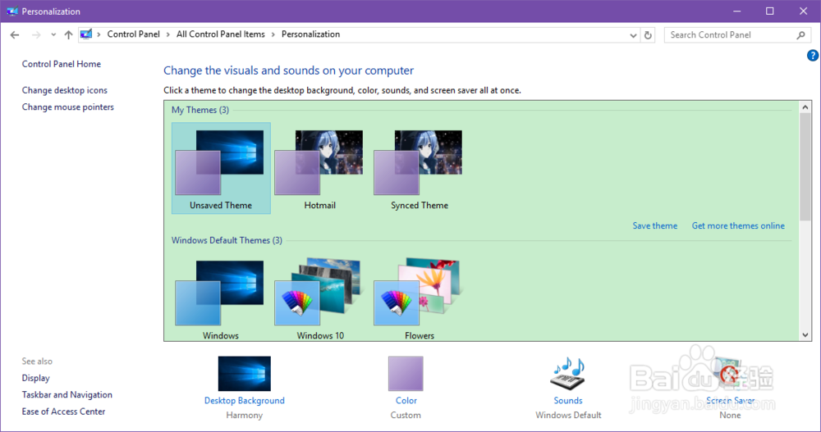The height and width of the screenshot is (432, 821).
Task: Click Personalization breadcrumb in the address bar
Action: (310, 34)
